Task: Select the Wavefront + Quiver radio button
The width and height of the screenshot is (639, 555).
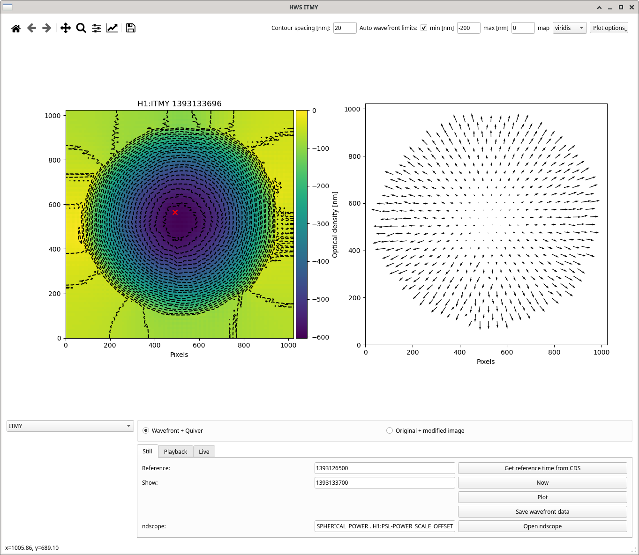Action: (146, 430)
